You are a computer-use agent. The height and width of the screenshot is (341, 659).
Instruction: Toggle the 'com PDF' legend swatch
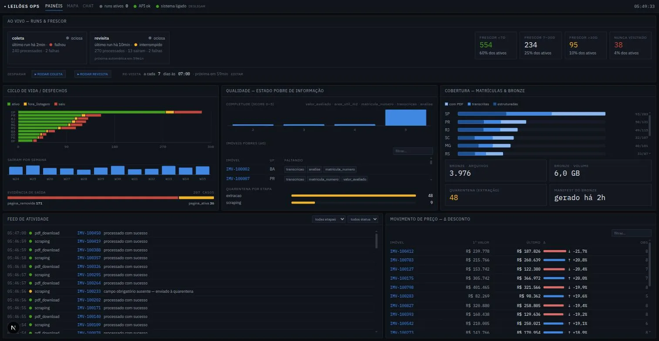point(446,104)
